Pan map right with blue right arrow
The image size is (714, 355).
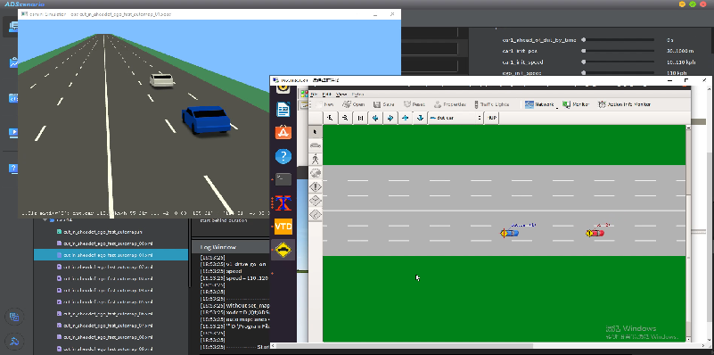390,118
